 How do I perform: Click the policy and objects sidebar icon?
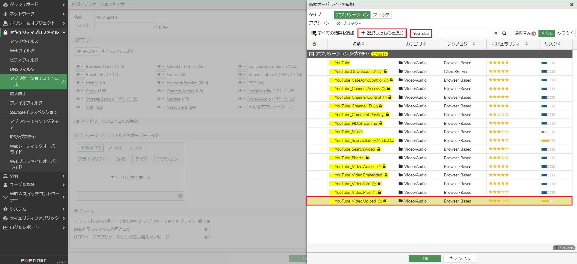(5, 23)
